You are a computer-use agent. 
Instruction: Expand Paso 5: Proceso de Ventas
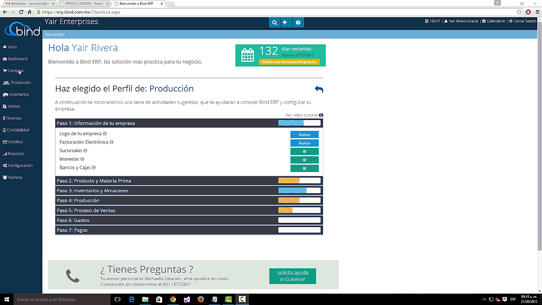coord(189,211)
